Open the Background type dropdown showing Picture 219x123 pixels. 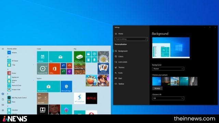click(x=168, y=69)
